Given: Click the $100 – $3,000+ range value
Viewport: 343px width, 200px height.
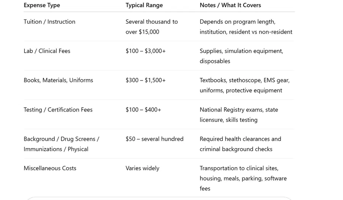Looking at the screenshot, I should pos(146,51).
